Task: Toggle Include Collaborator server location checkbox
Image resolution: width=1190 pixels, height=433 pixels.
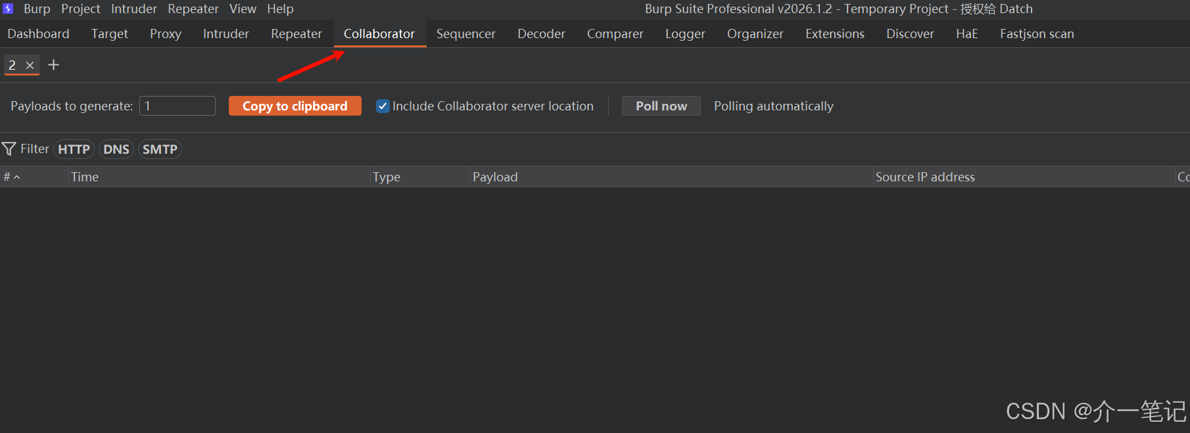Action: (x=383, y=106)
